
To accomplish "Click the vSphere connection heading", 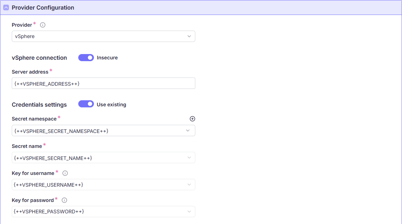I will coord(39,58).
